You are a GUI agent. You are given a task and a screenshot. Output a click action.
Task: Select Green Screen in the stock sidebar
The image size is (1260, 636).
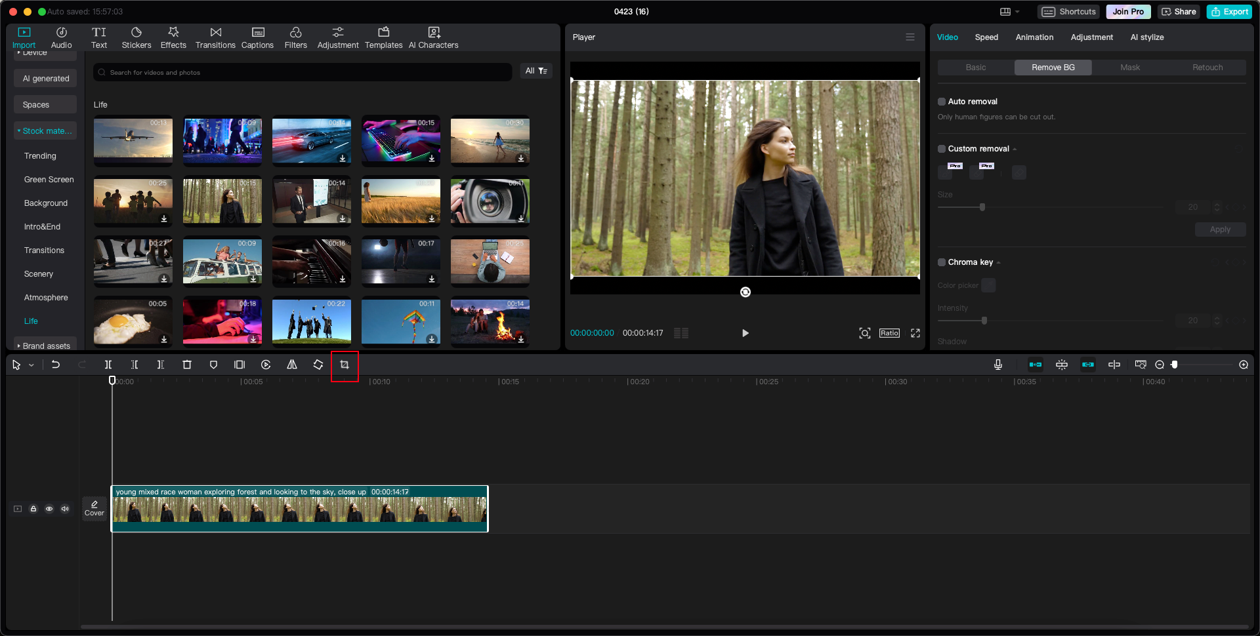(49, 179)
